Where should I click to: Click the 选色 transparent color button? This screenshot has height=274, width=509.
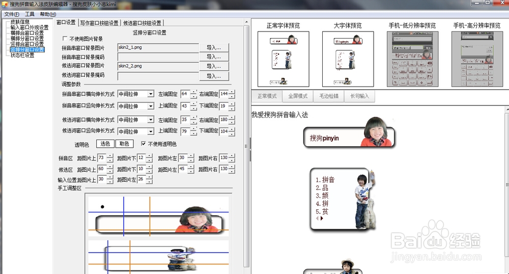(x=105, y=144)
